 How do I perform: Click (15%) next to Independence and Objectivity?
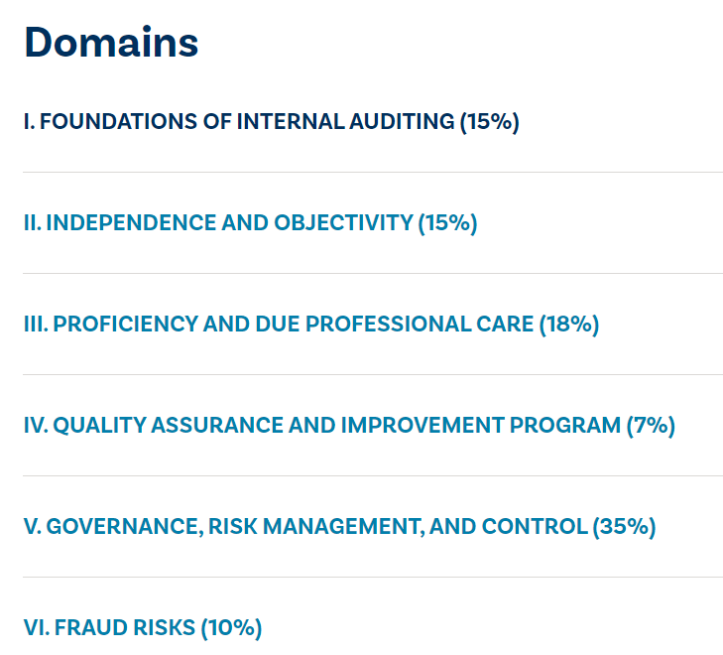[x=447, y=222]
